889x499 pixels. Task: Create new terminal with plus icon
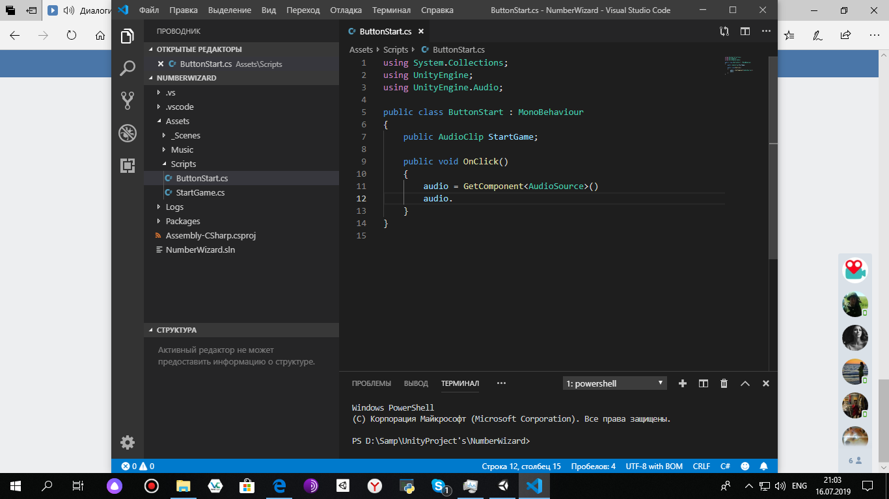[x=683, y=383]
